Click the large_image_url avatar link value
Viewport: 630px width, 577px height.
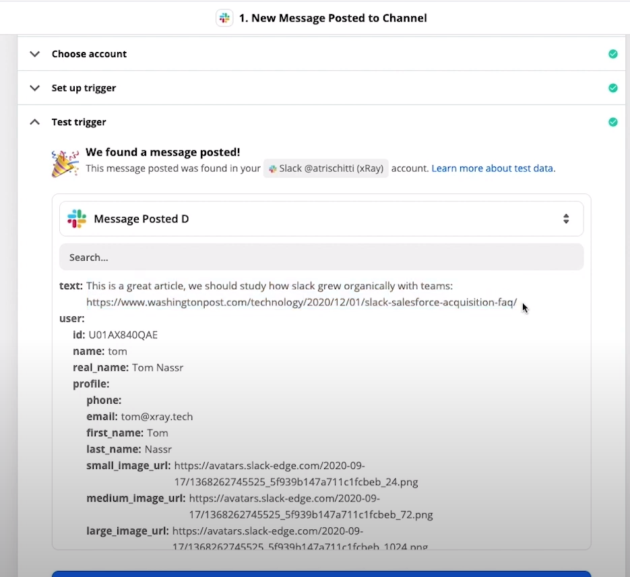pyautogui.click(x=300, y=539)
